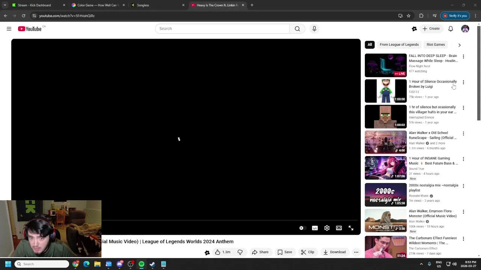Image resolution: width=481 pixels, height=270 pixels.
Task: Switch to Stream - Kick Dashboard tab
Action: point(38,5)
